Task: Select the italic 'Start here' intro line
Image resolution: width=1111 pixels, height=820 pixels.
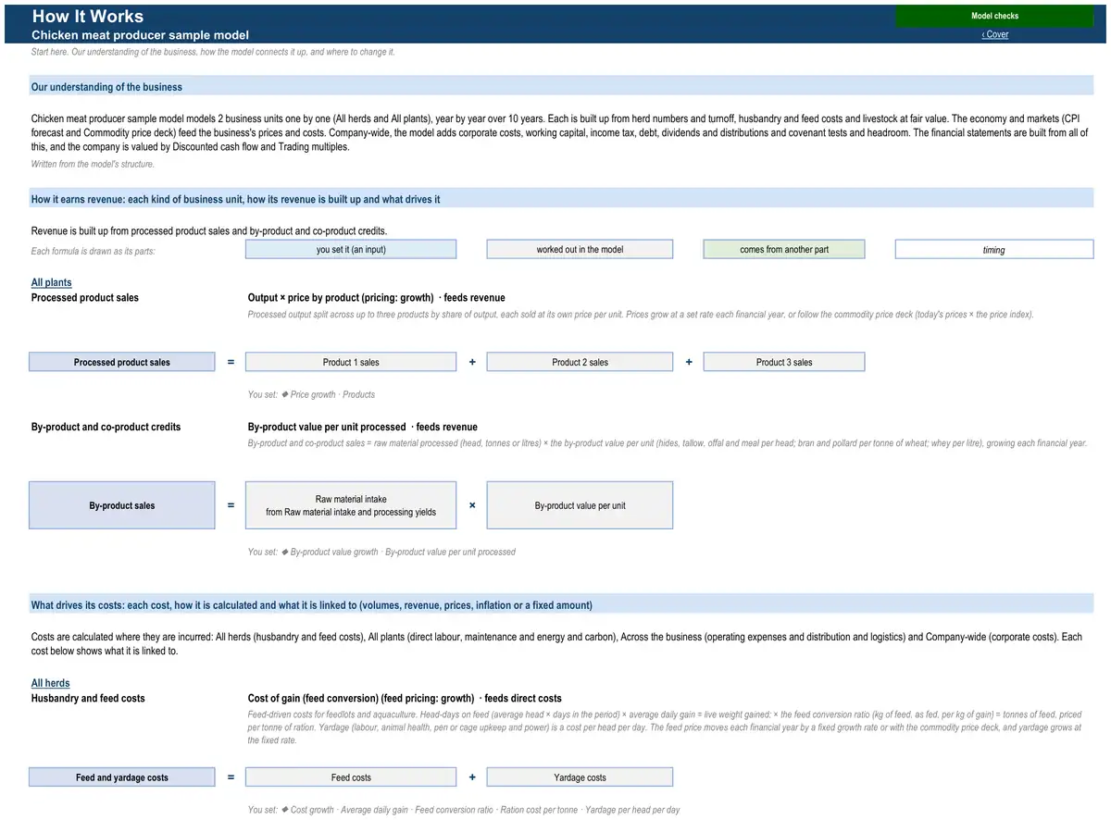Action: [213, 52]
